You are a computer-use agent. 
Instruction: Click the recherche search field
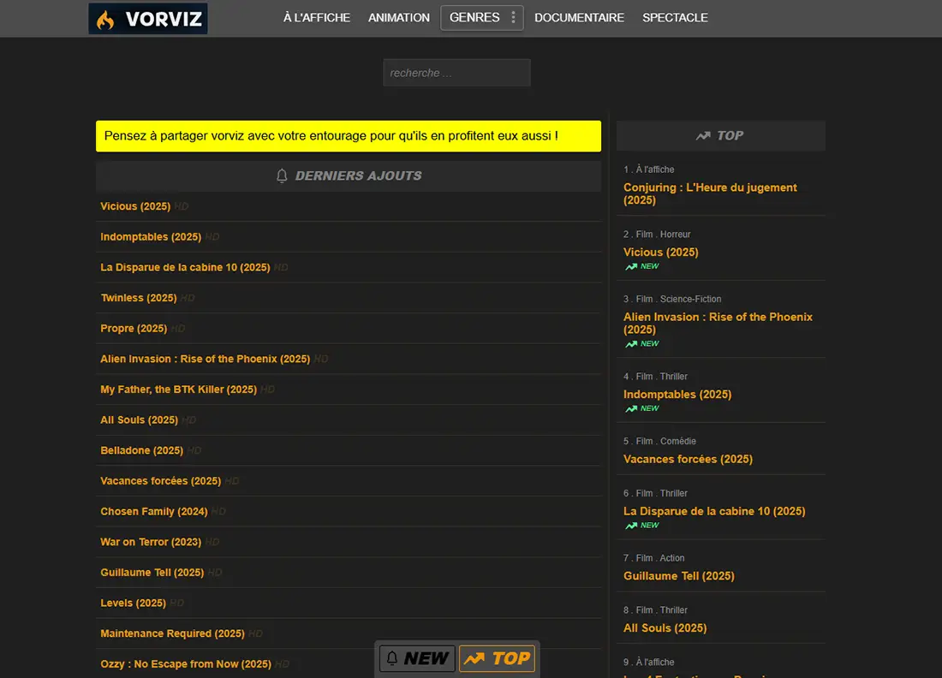click(456, 73)
